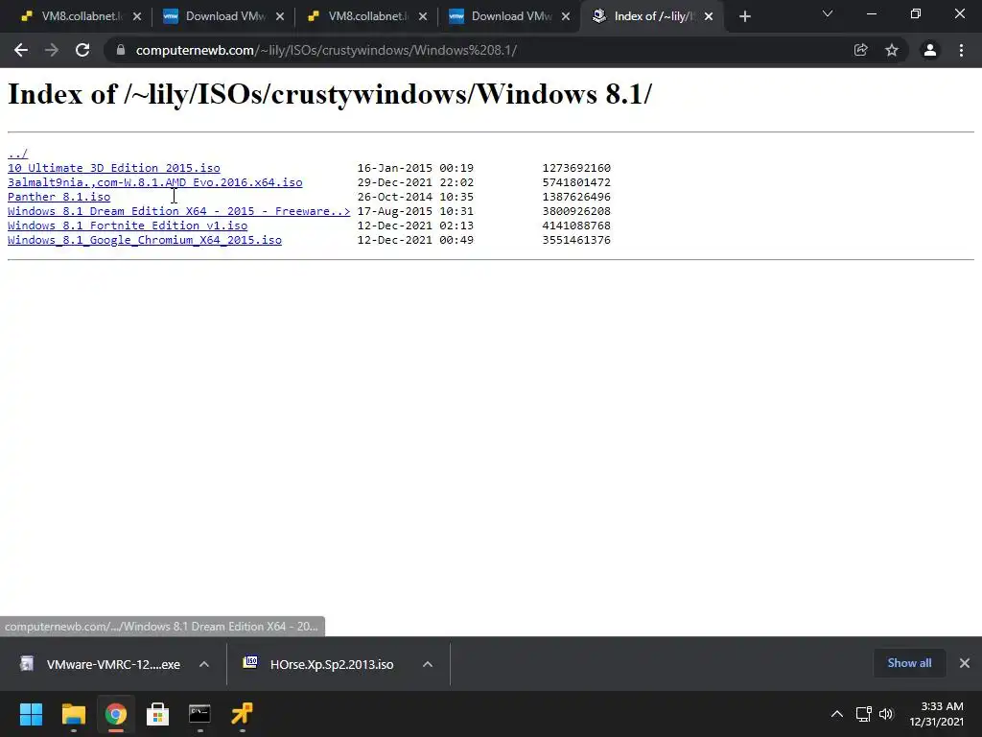Bookmark this page with the star
Screen dimensions: 982x737
tap(892, 50)
